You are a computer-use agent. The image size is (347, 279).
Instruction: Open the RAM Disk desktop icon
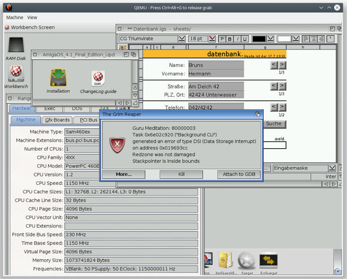tap(16, 45)
